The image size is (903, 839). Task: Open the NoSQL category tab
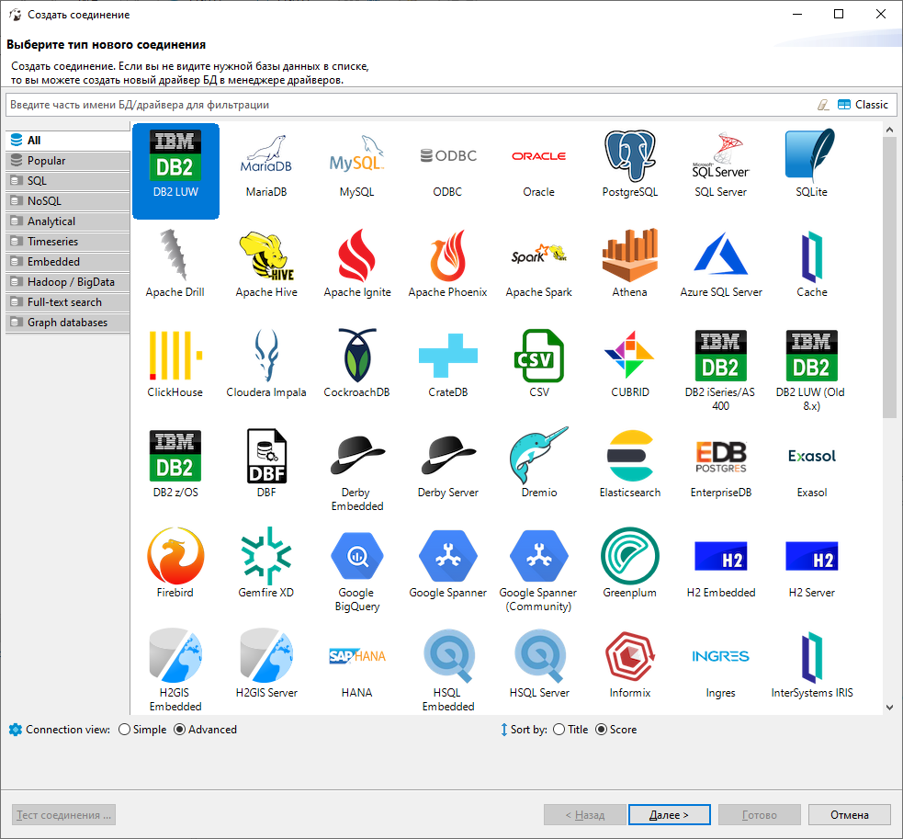67,201
